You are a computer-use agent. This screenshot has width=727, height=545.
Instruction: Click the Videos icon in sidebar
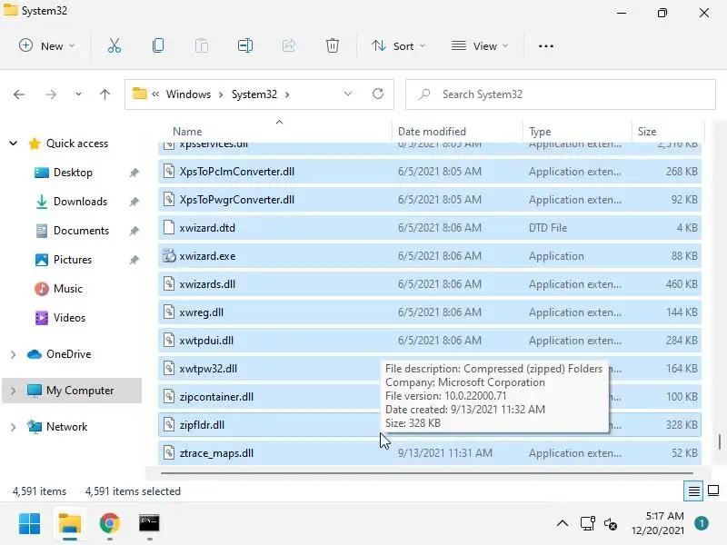tap(42, 318)
